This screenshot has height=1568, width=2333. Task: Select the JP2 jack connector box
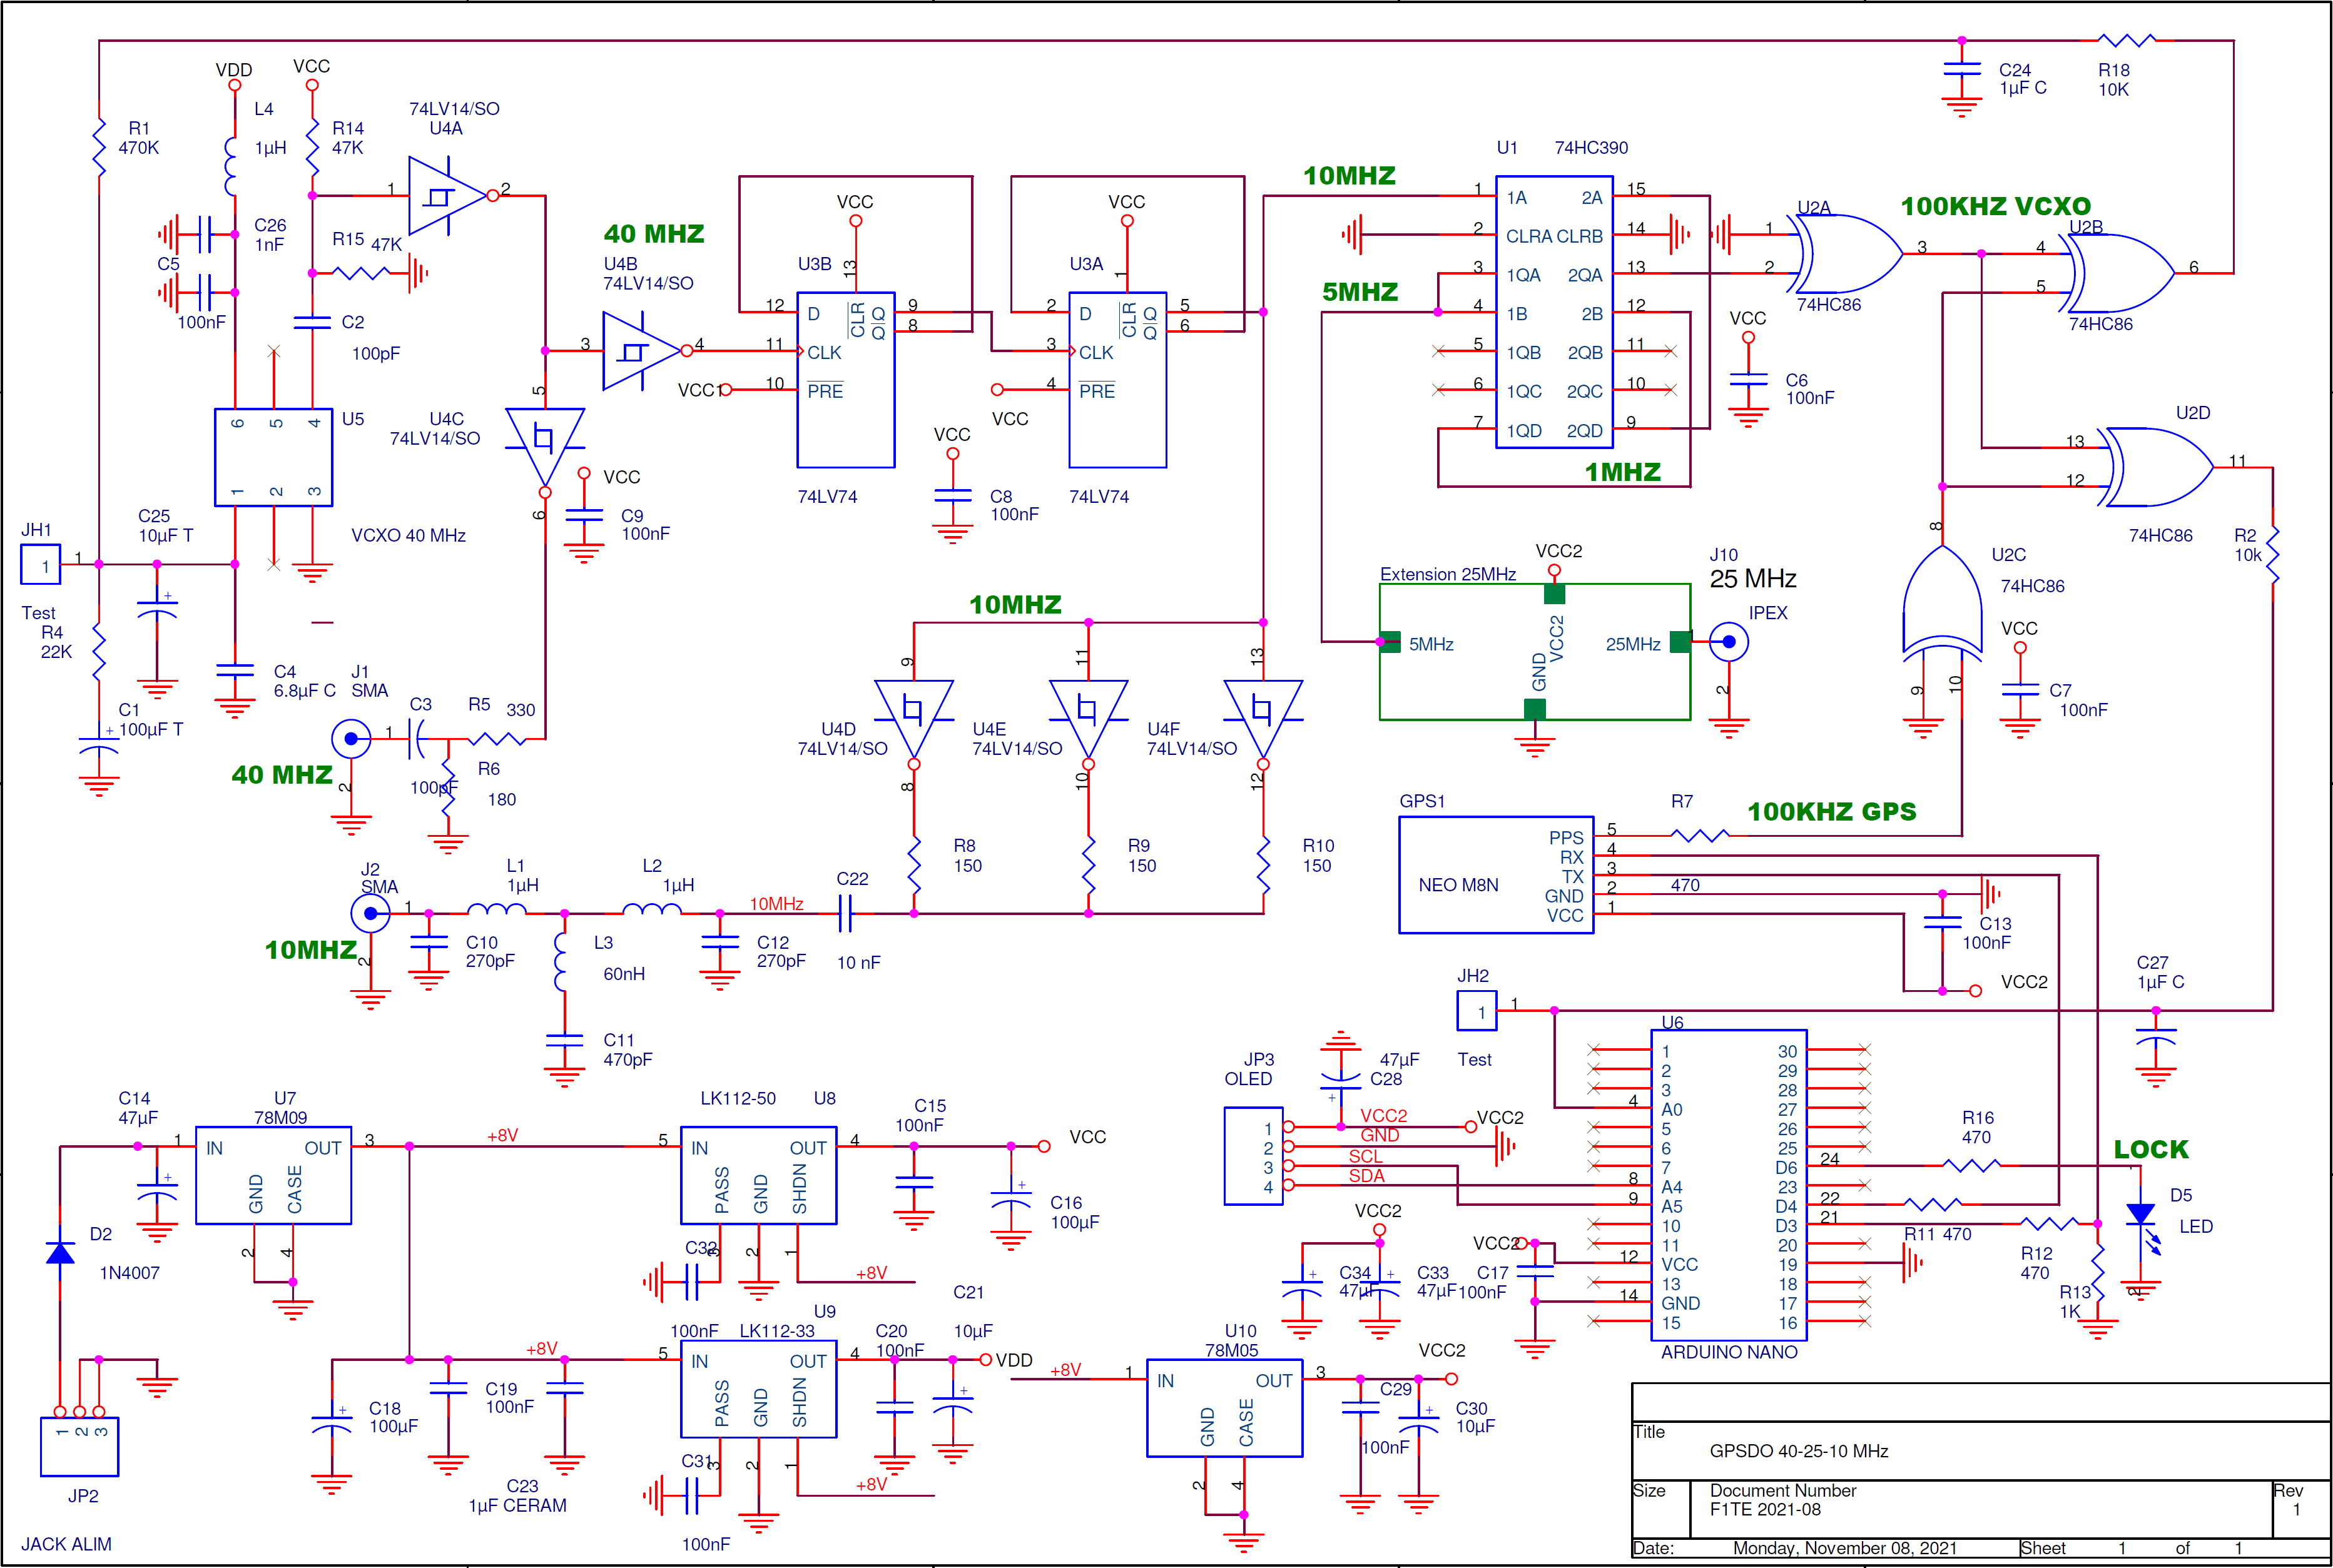[79, 1447]
